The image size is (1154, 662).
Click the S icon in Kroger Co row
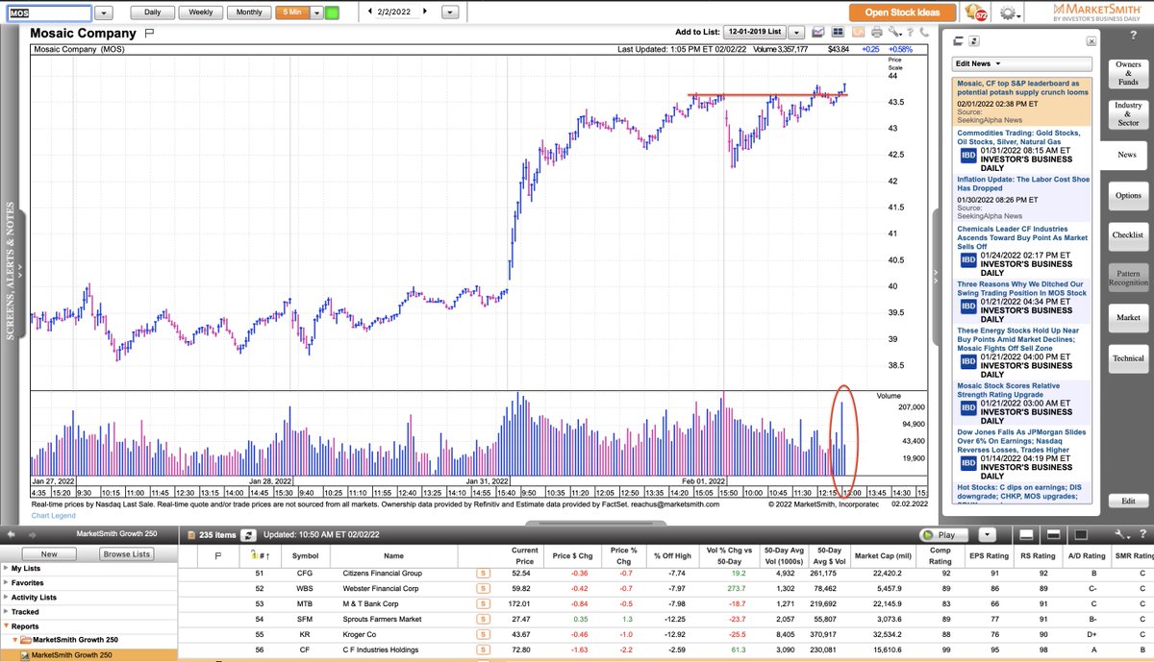click(484, 635)
